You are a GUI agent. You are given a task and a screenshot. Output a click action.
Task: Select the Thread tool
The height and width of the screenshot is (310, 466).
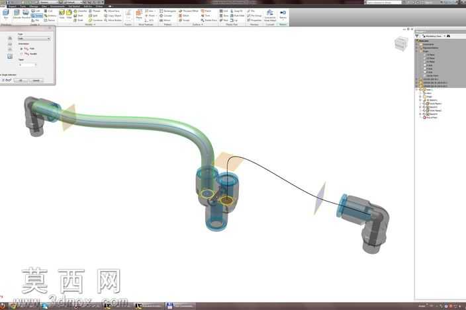[95, 11]
